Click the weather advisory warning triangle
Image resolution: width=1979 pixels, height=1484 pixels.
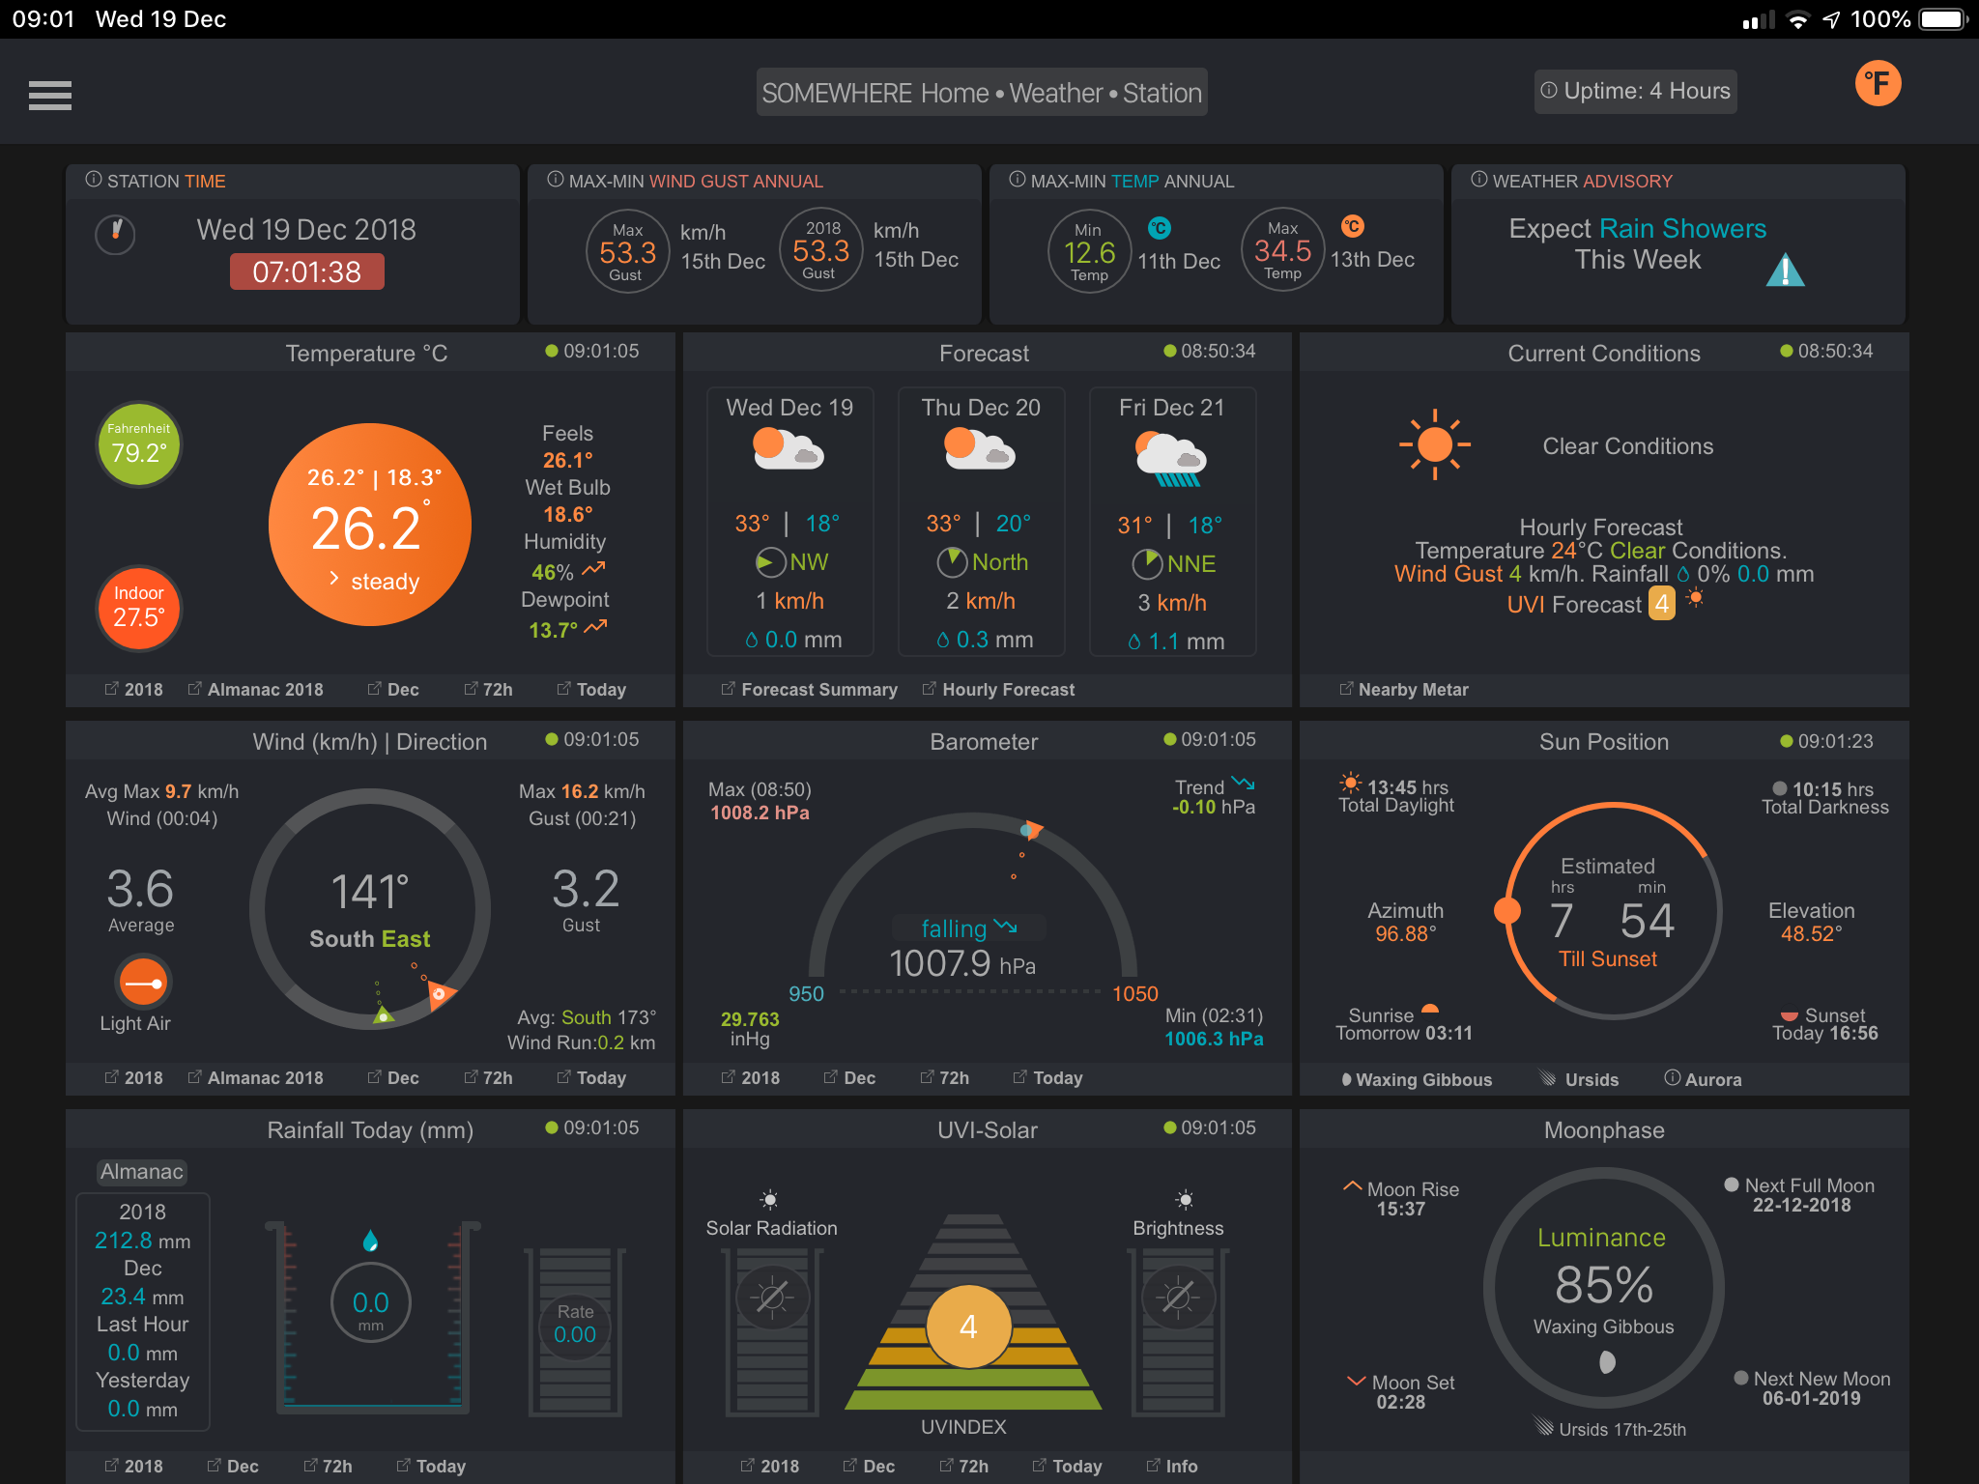coord(1784,271)
